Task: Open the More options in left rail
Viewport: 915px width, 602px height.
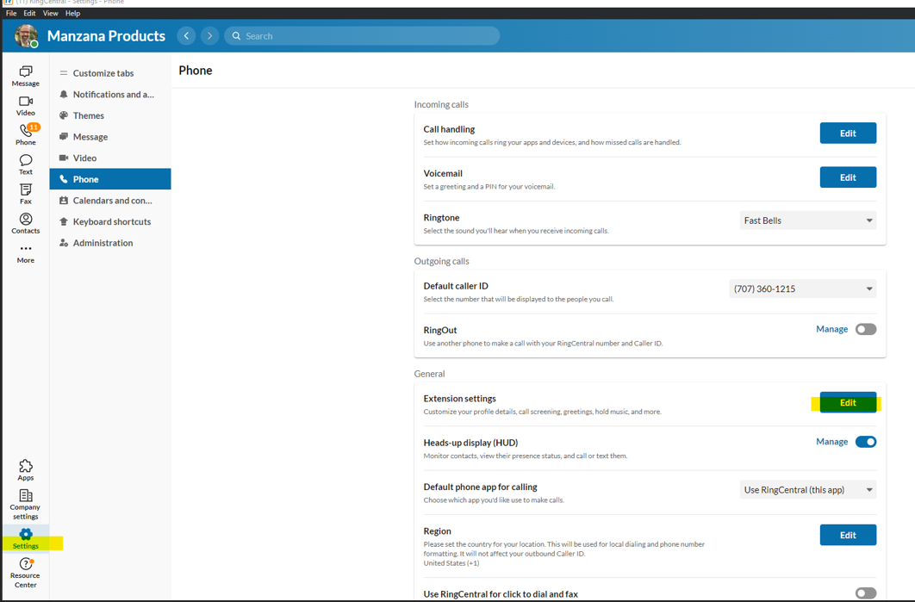Action: pyautogui.click(x=26, y=254)
